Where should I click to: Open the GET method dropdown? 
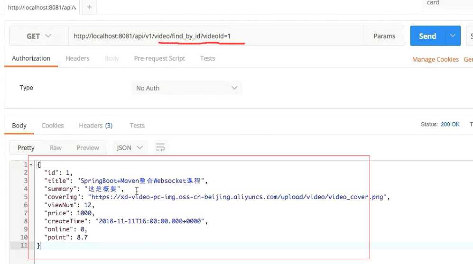click(39, 36)
